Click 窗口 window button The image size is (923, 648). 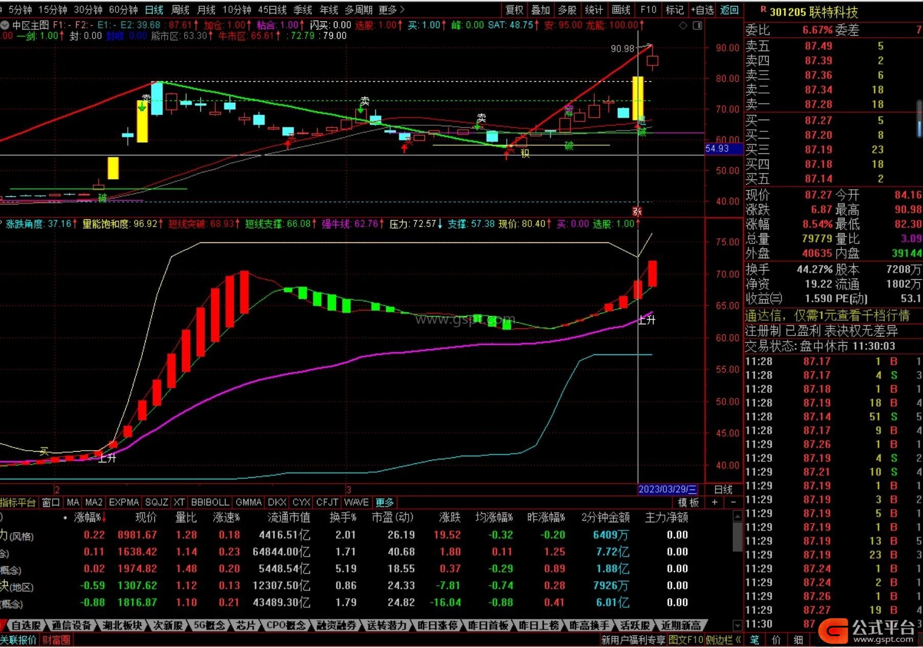[x=51, y=502]
